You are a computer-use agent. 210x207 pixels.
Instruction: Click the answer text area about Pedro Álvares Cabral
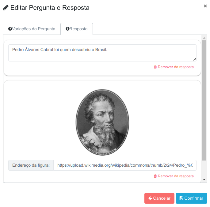coord(102,53)
